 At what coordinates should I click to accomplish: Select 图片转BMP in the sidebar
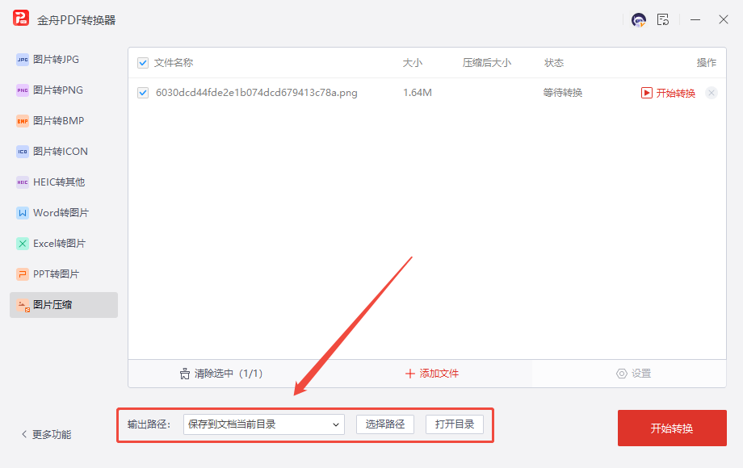[64, 121]
